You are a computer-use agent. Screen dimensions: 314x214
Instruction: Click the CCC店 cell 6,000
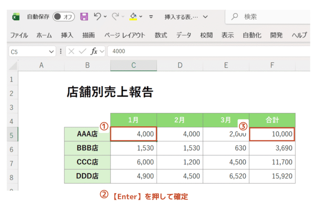134,162
